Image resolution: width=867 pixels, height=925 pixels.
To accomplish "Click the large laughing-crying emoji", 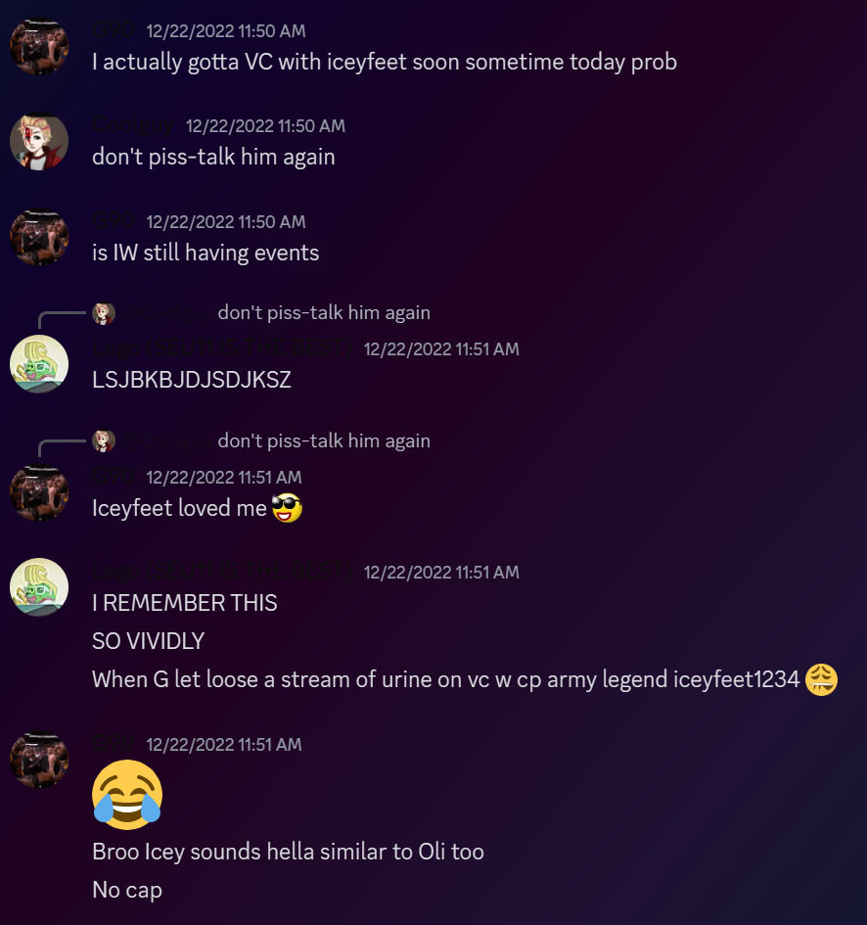I will point(127,795).
